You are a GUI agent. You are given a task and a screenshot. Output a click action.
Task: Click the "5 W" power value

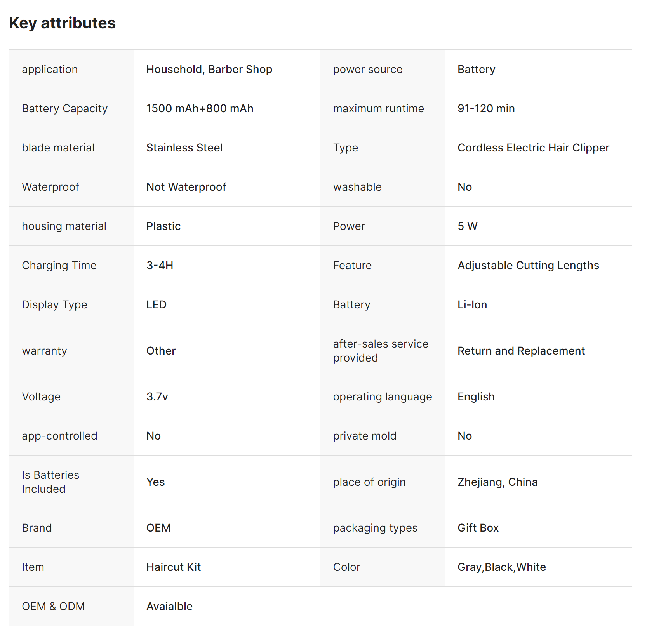467,226
